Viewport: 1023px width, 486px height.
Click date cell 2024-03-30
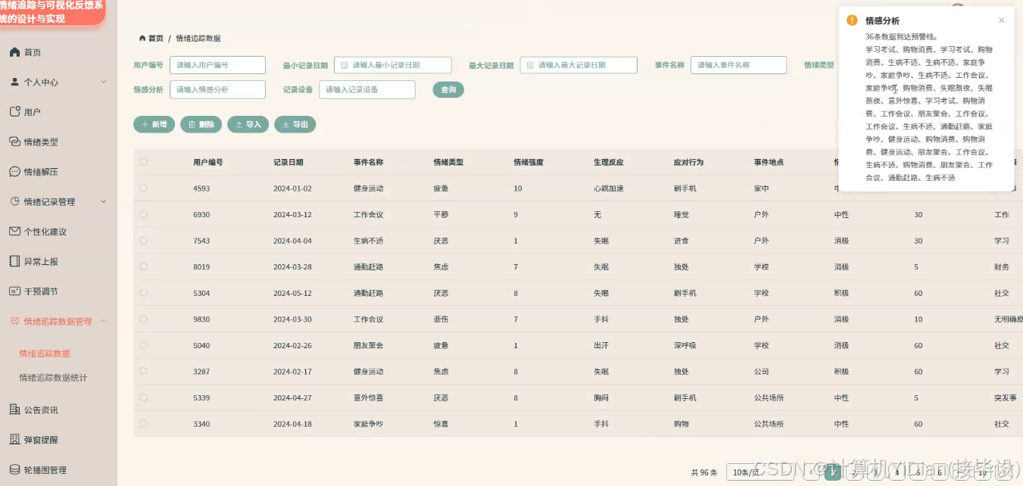pyautogui.click(x=292, y=319)
